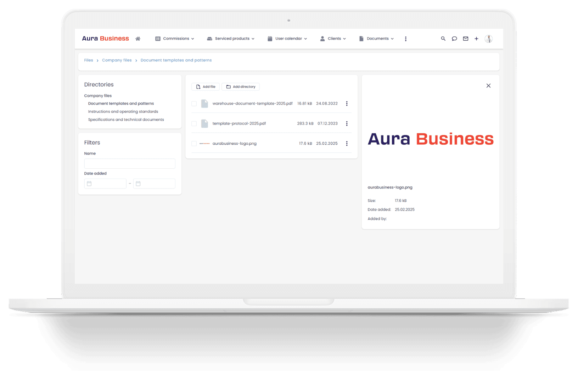
Task: Open the chat message bubble icon
Action: [x=454, y=39]
